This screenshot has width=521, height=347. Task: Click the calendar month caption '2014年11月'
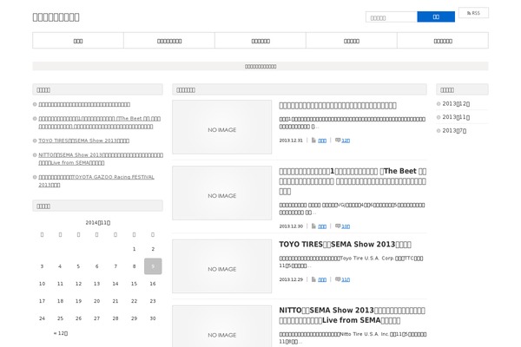(97, 222)
